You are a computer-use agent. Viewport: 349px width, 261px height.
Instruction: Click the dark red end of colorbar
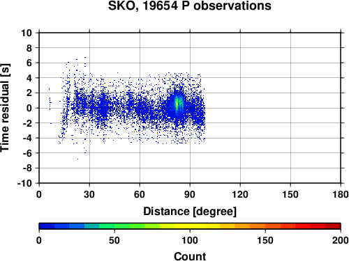[333, 226]
